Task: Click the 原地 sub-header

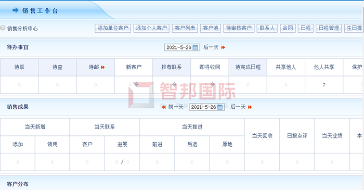Action: pyautogui.click(x=227, y=145)
